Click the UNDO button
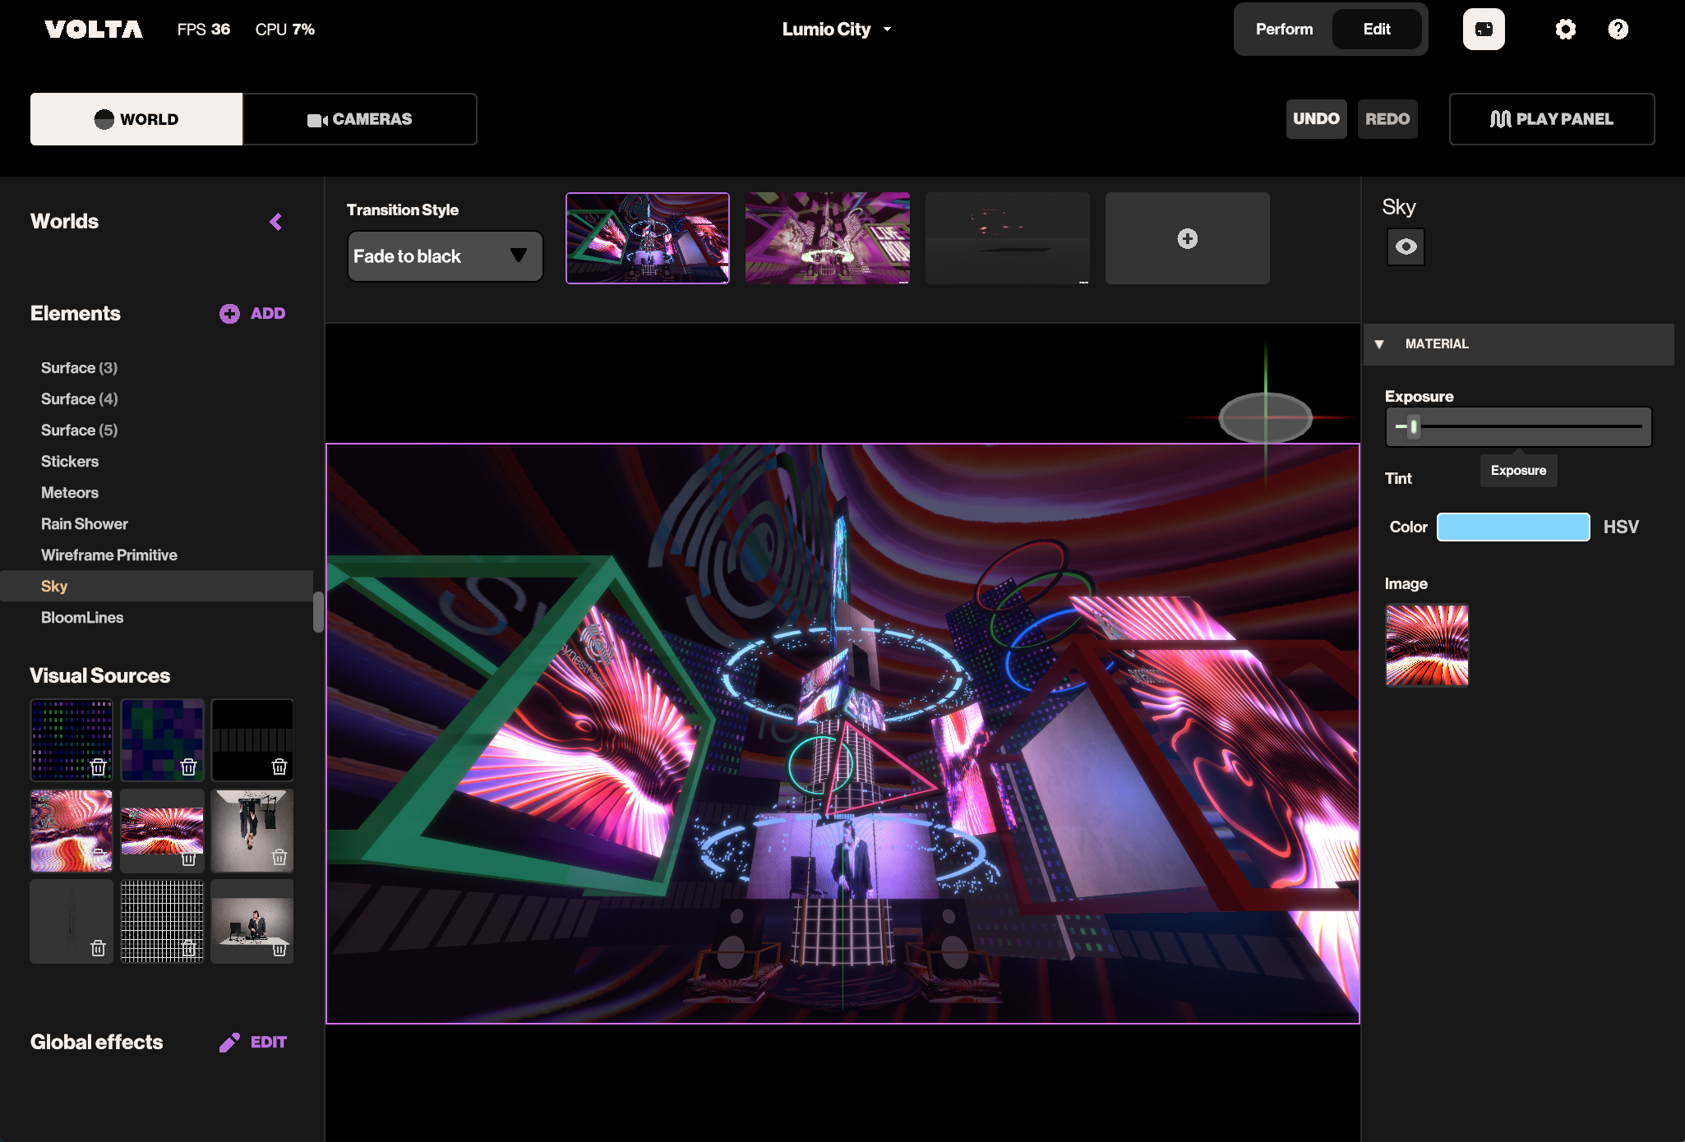This screenshot has width=1685, height=1142. (x=1315, y=119)
